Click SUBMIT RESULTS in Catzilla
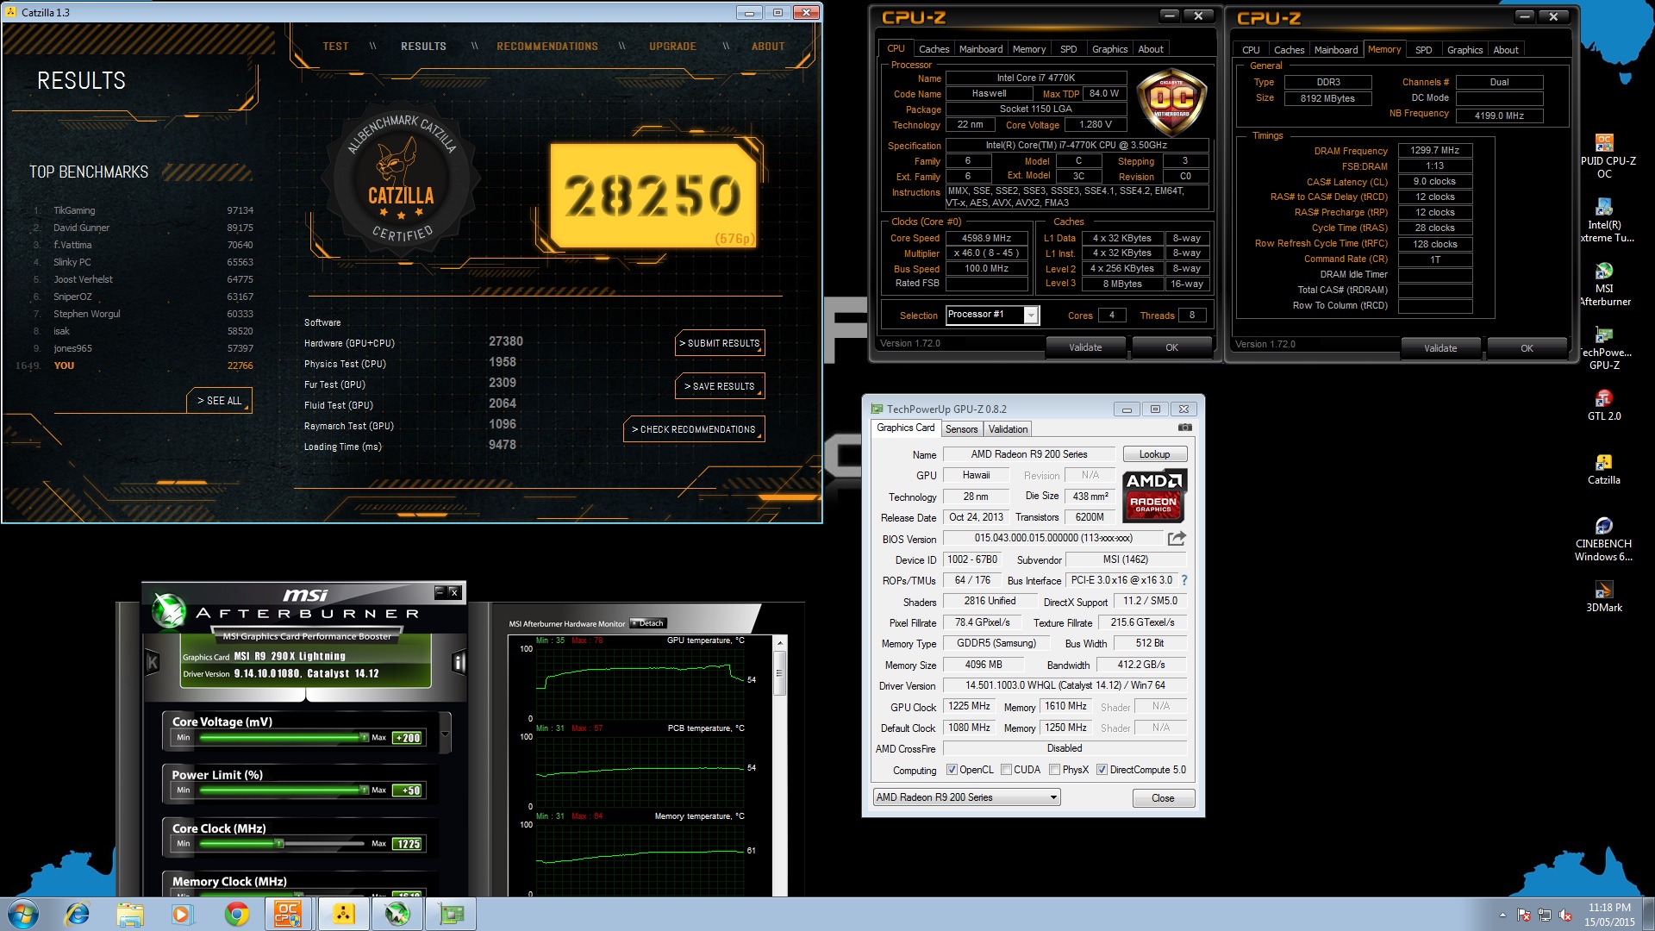This screenshot has width=1655, height=931. pyautogui.click(x=720, y=343)
